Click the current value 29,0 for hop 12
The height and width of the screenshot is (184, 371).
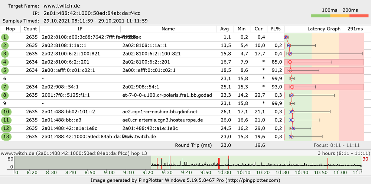260,128
